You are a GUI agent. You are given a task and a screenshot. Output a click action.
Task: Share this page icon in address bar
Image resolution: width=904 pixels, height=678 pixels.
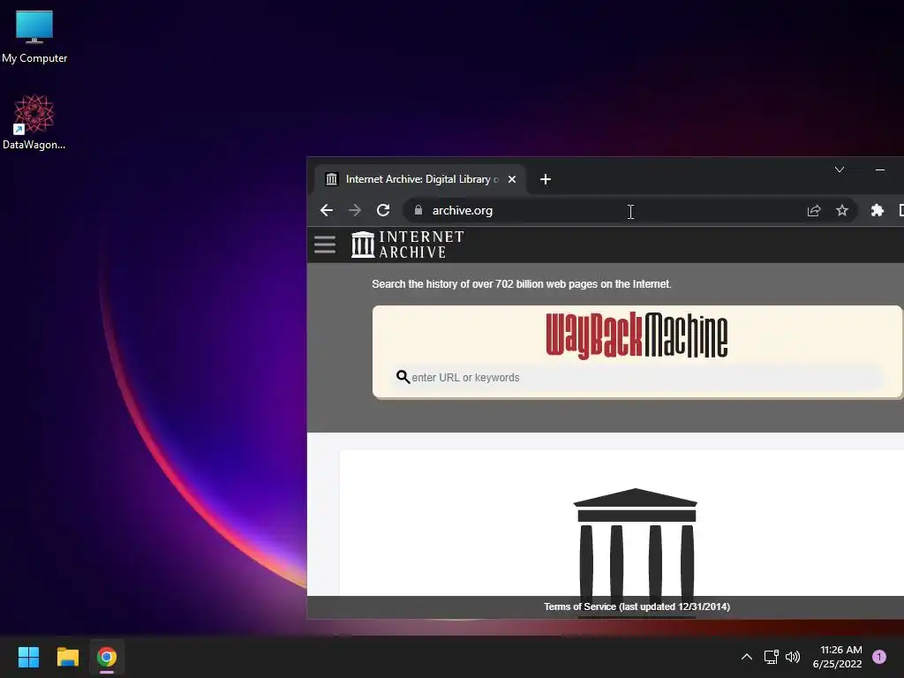coord(813,210)
